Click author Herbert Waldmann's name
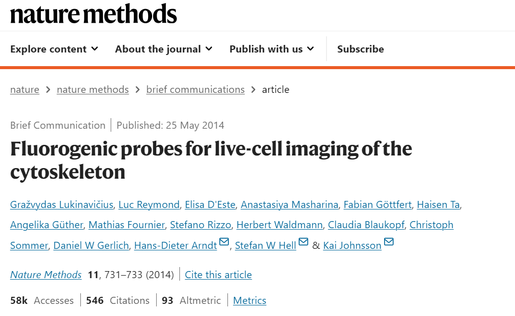This screenshot has width=515, height=316. pyautogui.click(x=279, y=225)
